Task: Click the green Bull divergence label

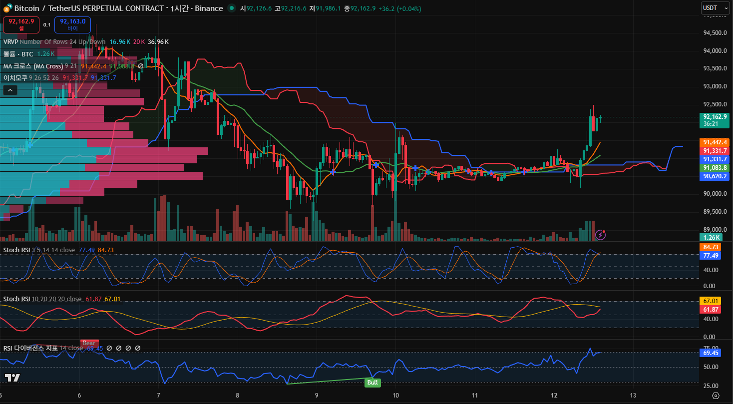Action: tap(372, 383)
